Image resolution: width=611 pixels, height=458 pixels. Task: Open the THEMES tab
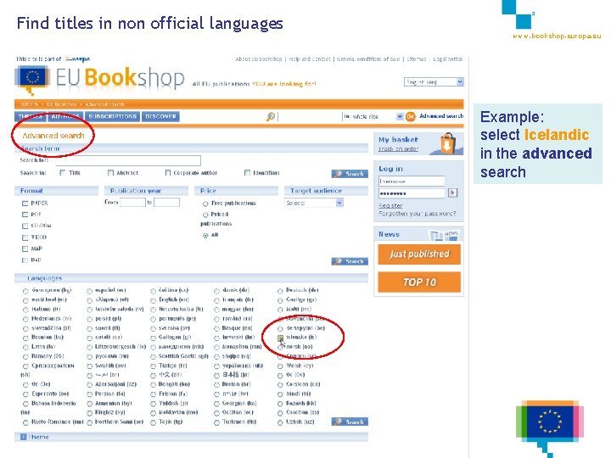click(30, 116)
